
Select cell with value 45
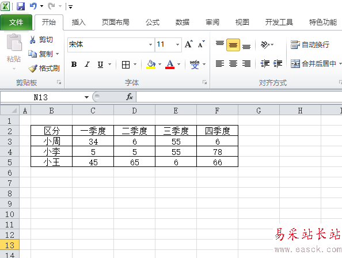(93, 162)
